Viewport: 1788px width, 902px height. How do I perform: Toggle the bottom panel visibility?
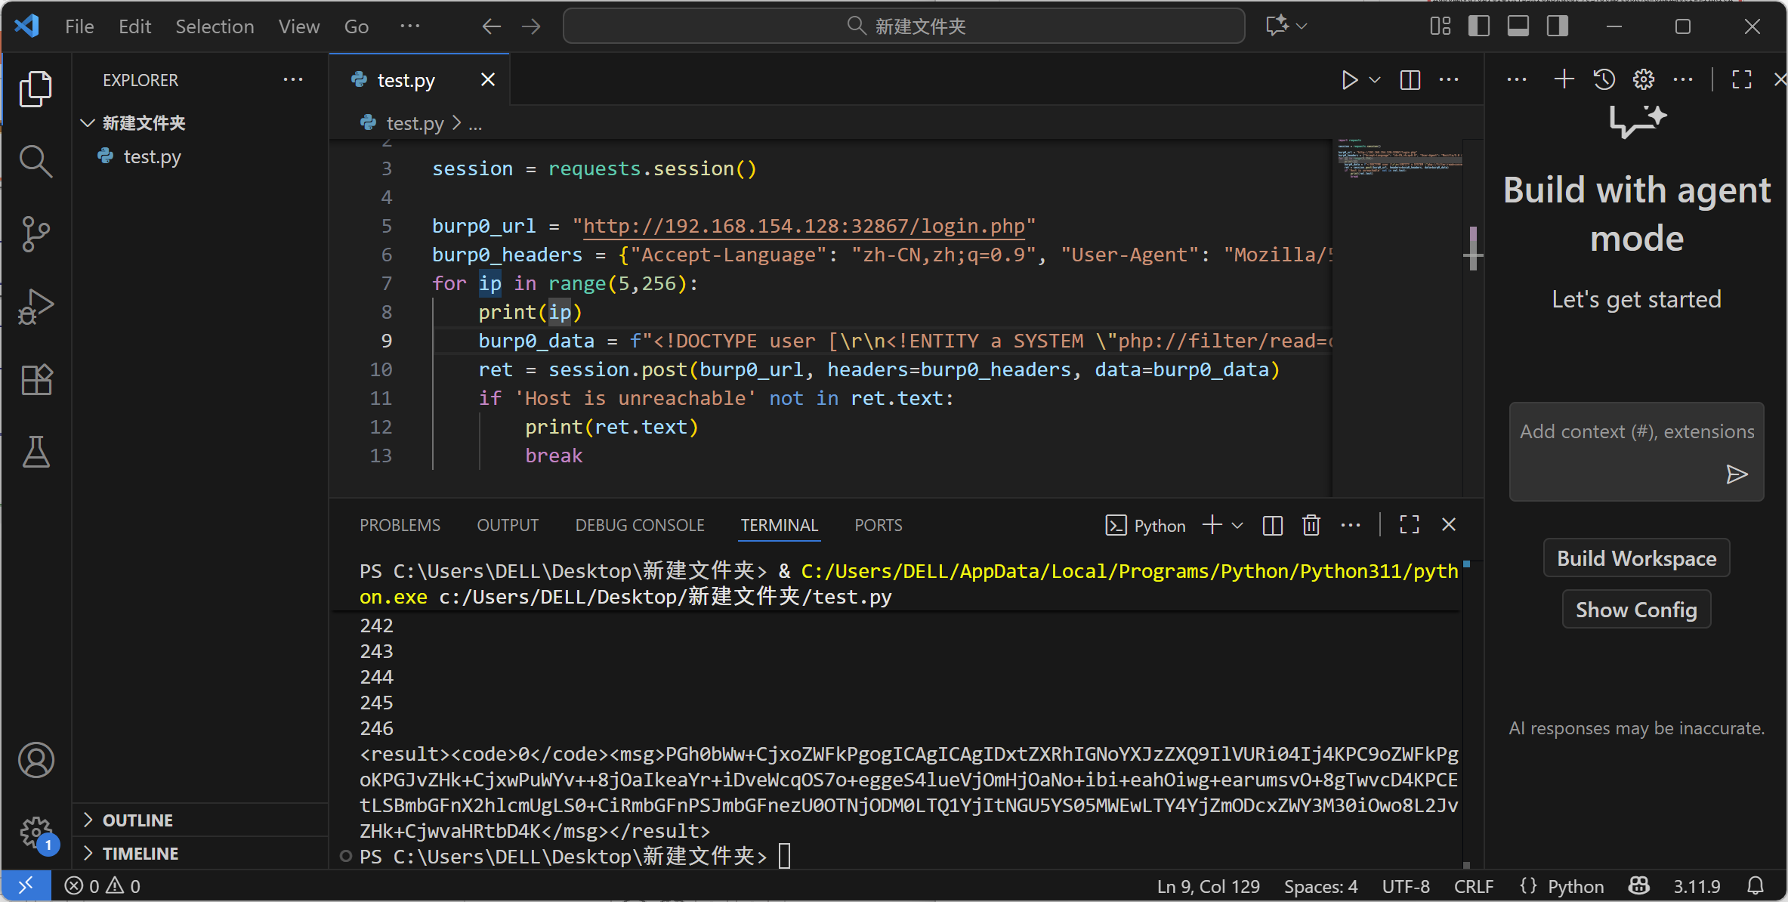click(1518, 26)
